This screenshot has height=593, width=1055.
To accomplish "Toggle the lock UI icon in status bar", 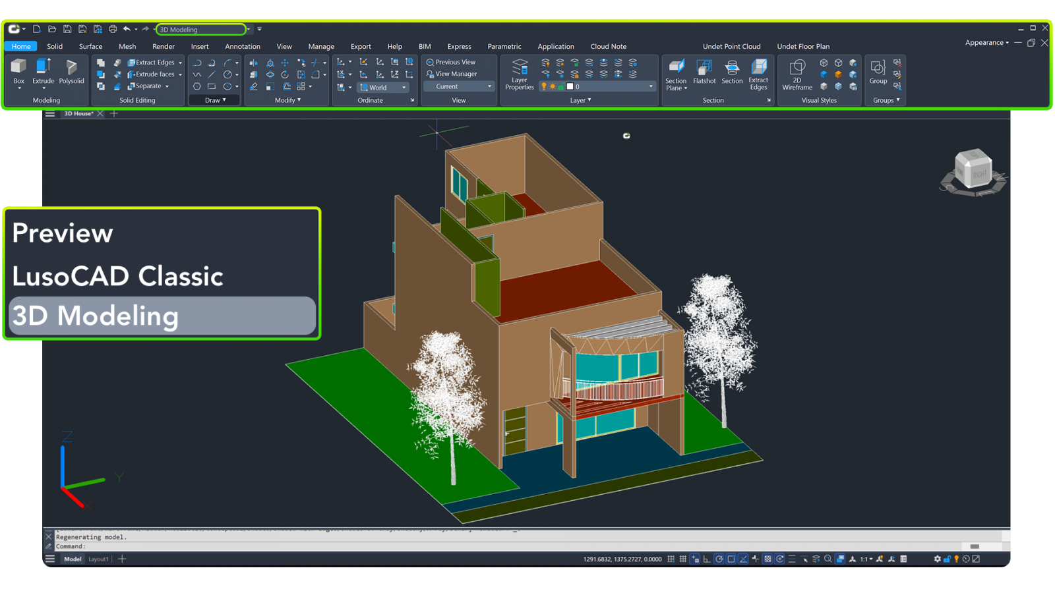I will 947,559.
